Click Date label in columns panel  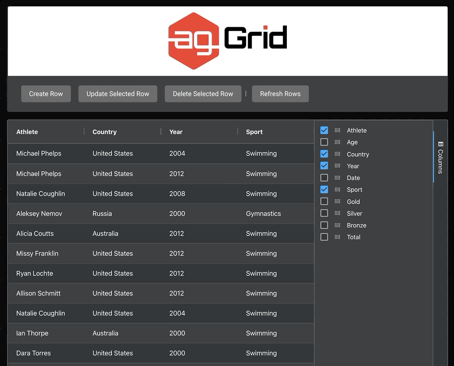(x=353, y=178)
